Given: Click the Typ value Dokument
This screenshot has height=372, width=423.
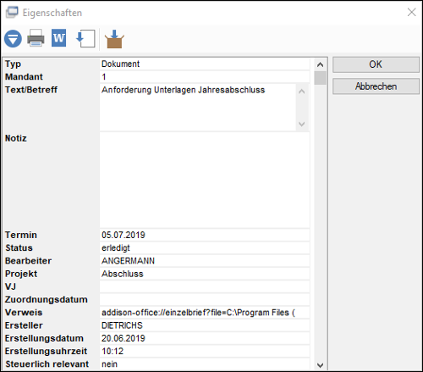Looking at the screenshot, I should click(x=205, y=64).
